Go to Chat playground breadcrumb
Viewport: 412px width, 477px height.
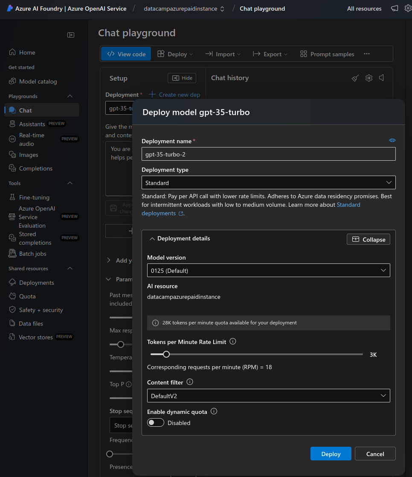262,9
